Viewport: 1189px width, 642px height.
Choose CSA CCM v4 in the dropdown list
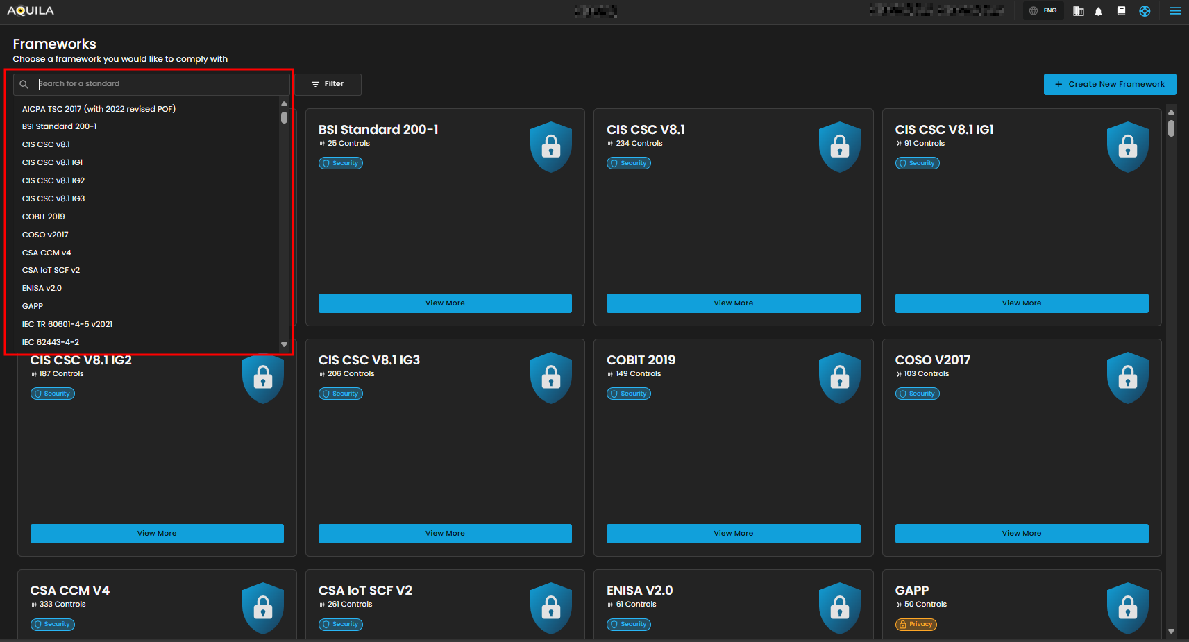(x=47, y=253)
